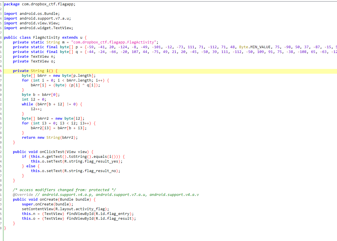Click the return new String(bArr2) statement

(x=50, y=137)
